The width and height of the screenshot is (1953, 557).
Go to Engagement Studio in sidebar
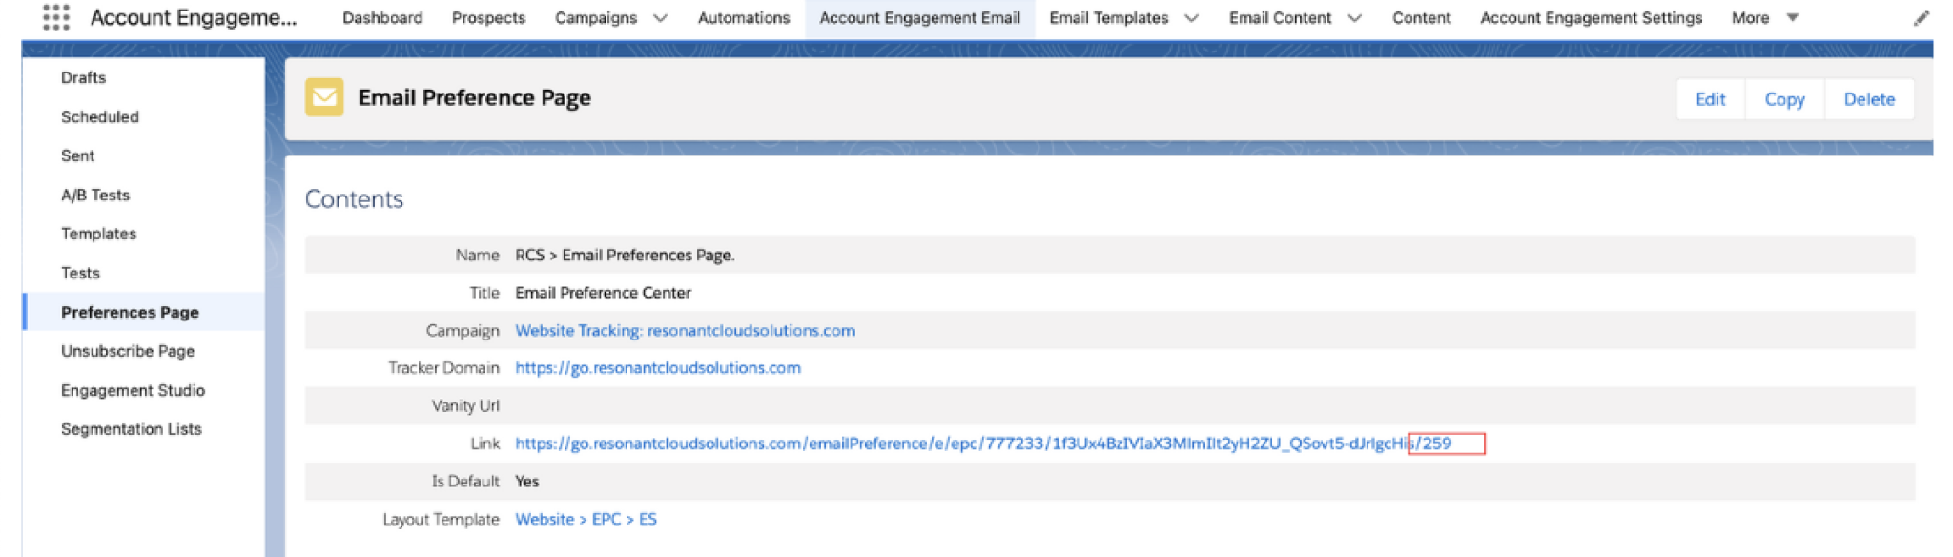(133, 390)
